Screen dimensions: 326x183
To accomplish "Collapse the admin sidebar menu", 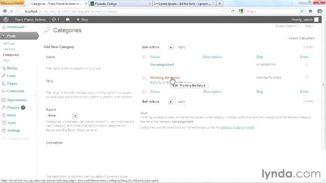I will click(x=16, y=139).
